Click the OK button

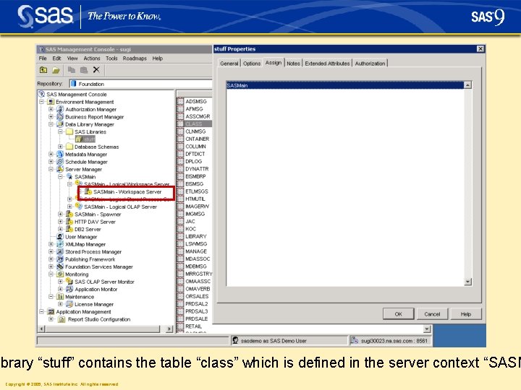[x=399, y=313]
